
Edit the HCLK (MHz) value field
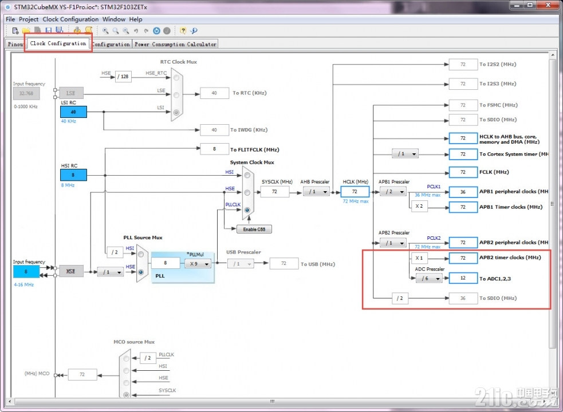[x=355, y=192]
